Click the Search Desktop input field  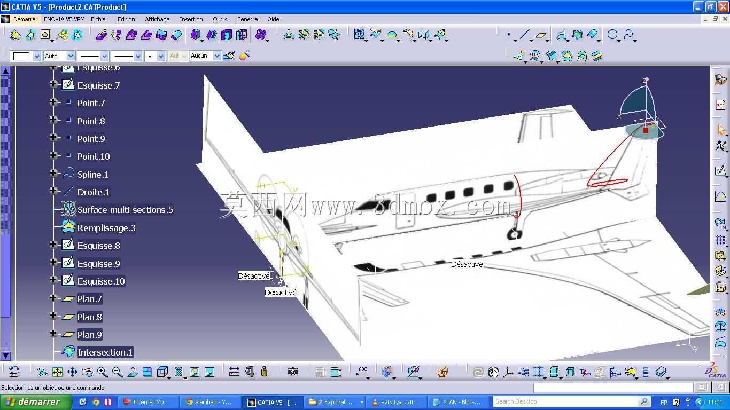click(x=564, y=402)
